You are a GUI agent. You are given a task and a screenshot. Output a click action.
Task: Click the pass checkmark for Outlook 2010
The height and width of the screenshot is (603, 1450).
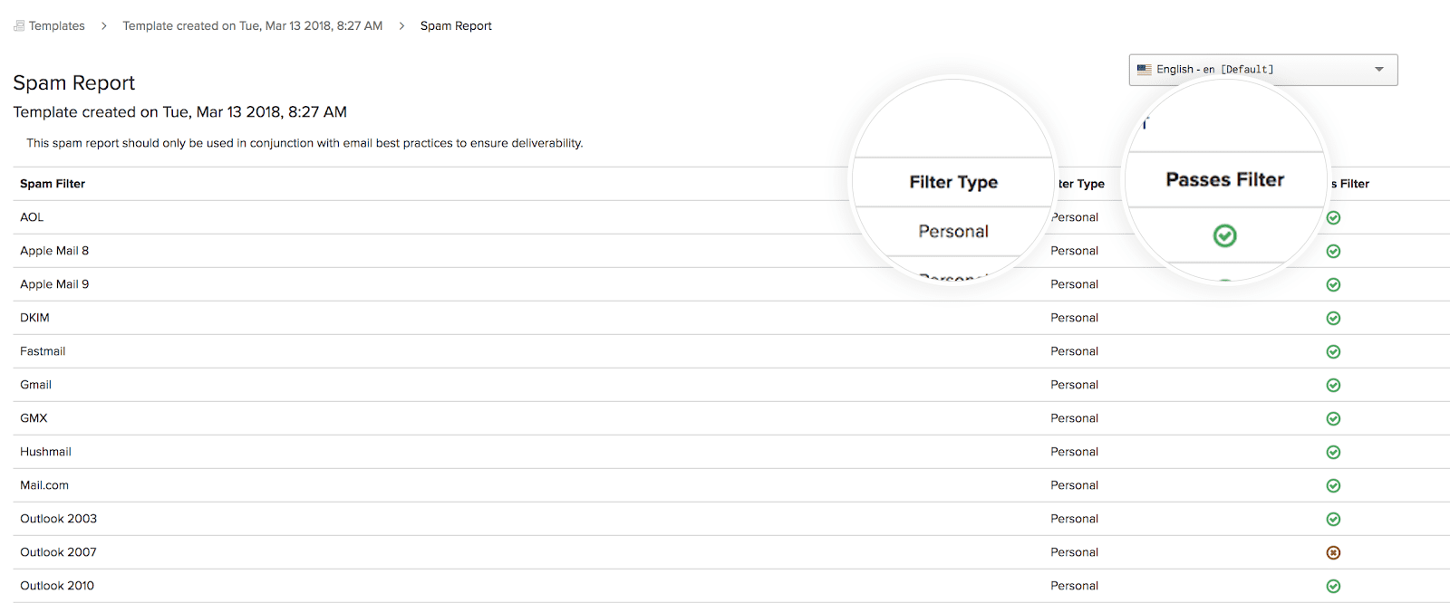(1333, 586)
